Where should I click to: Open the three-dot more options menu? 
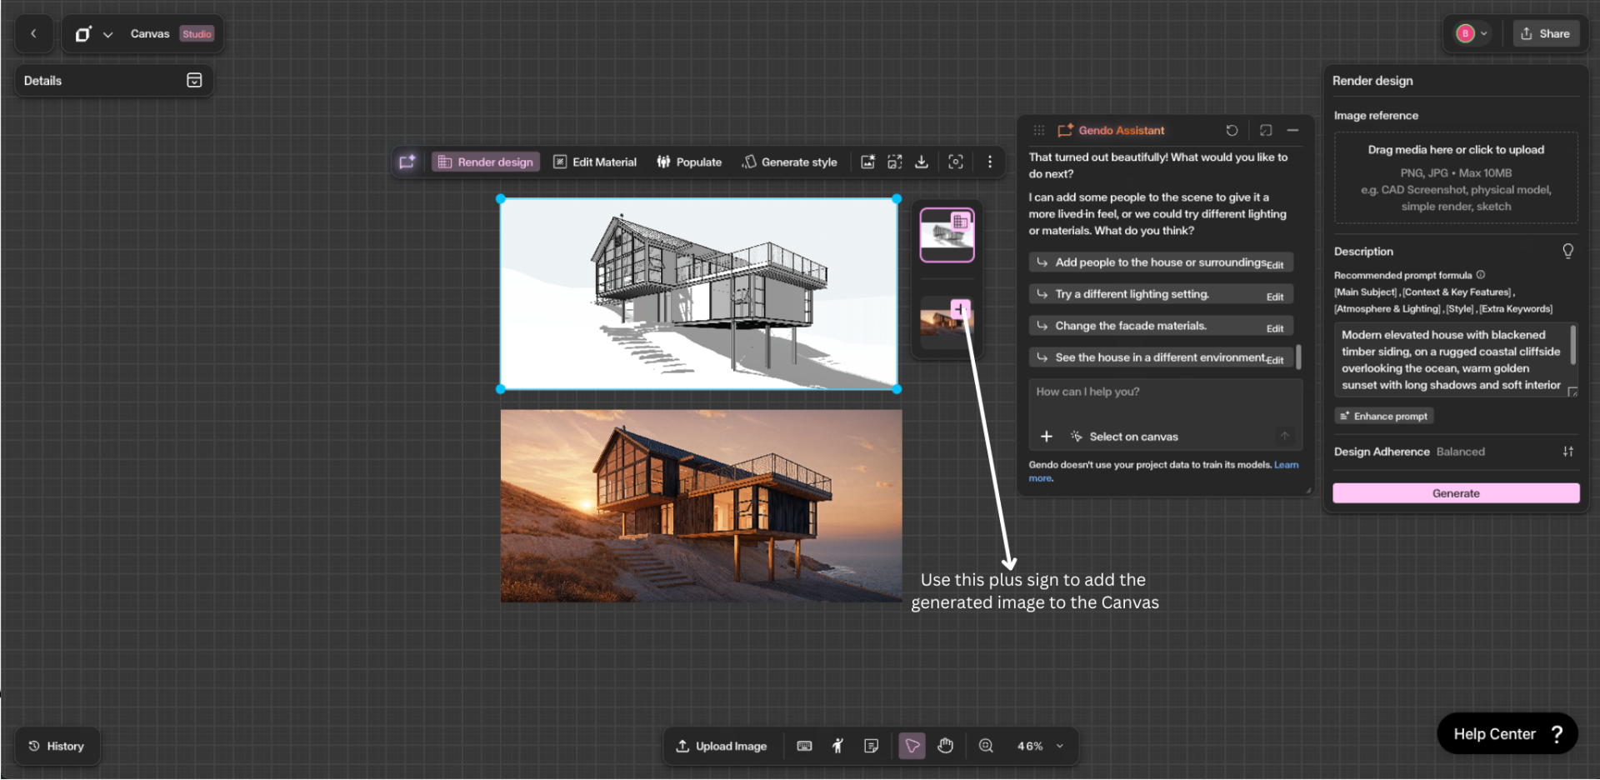[x=990, y=162]
